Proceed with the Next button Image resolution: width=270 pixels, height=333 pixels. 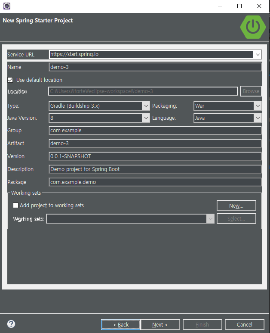(x=160, y=324)
